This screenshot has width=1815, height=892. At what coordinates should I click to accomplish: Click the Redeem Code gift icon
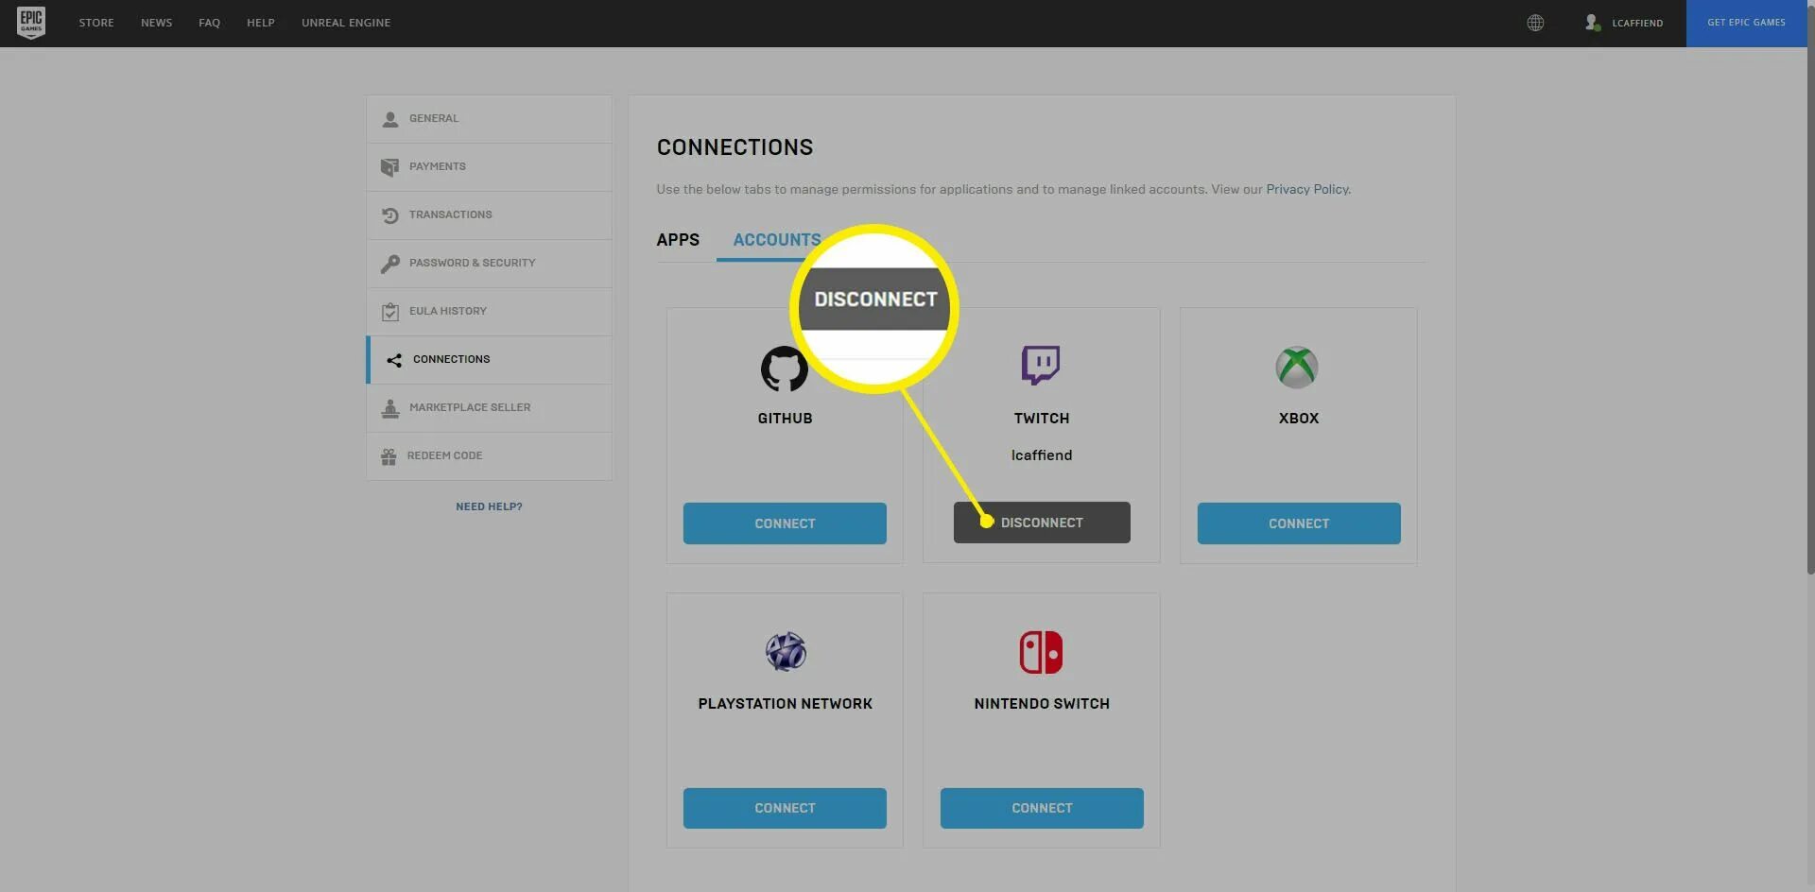click(x=389, y=456)
